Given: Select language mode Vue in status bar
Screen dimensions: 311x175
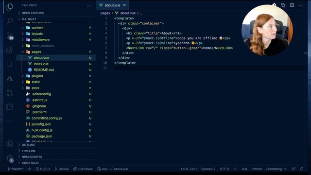Looking at the screenshot, I should (244, 169).
